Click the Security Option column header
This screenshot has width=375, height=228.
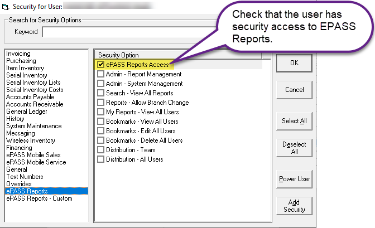tap(179, 55)
